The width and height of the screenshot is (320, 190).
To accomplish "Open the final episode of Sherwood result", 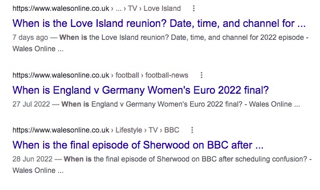I will tap(138, 145).
